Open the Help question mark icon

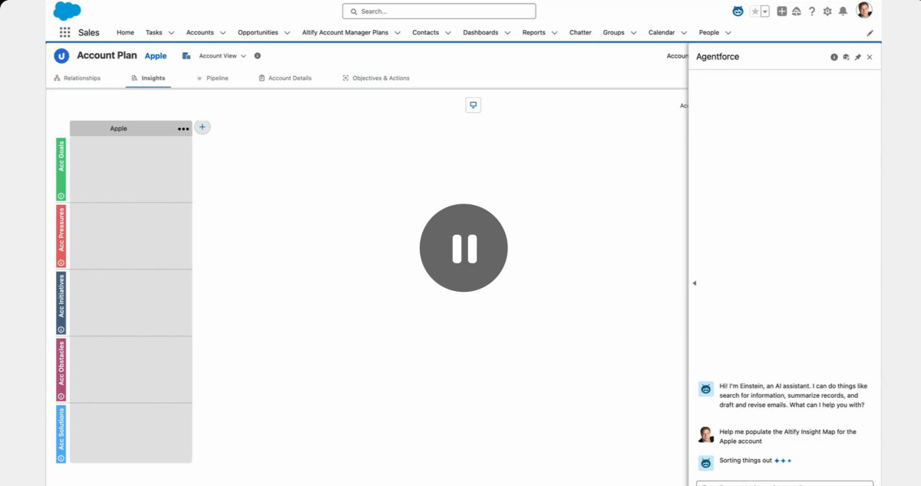click(x=812, y=12)
